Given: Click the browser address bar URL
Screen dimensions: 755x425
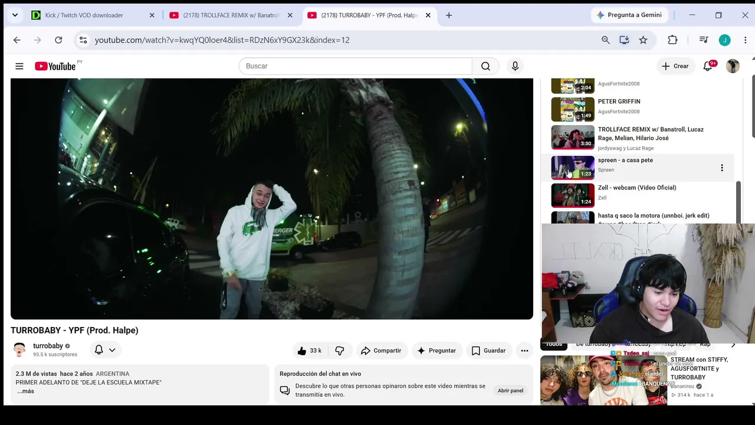Looking at the screenshot, I should pos(222,40).
